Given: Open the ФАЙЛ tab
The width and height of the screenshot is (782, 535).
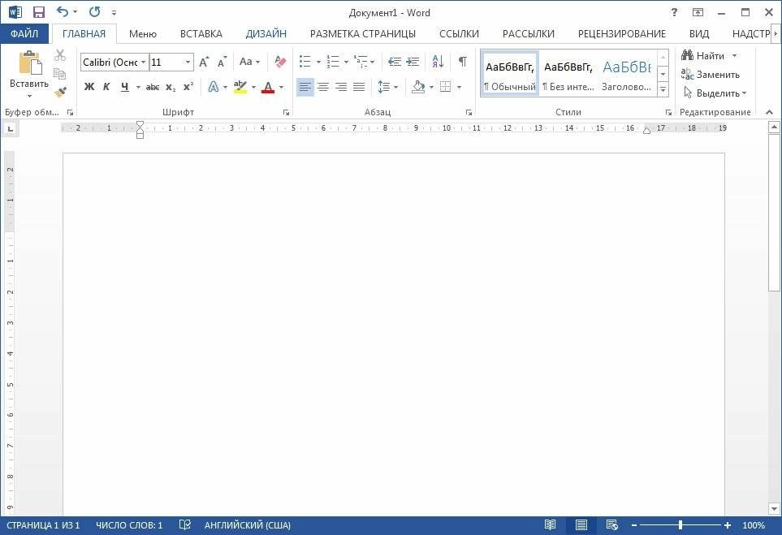Looking at the screenshot, I should click(x=24, y=33).
